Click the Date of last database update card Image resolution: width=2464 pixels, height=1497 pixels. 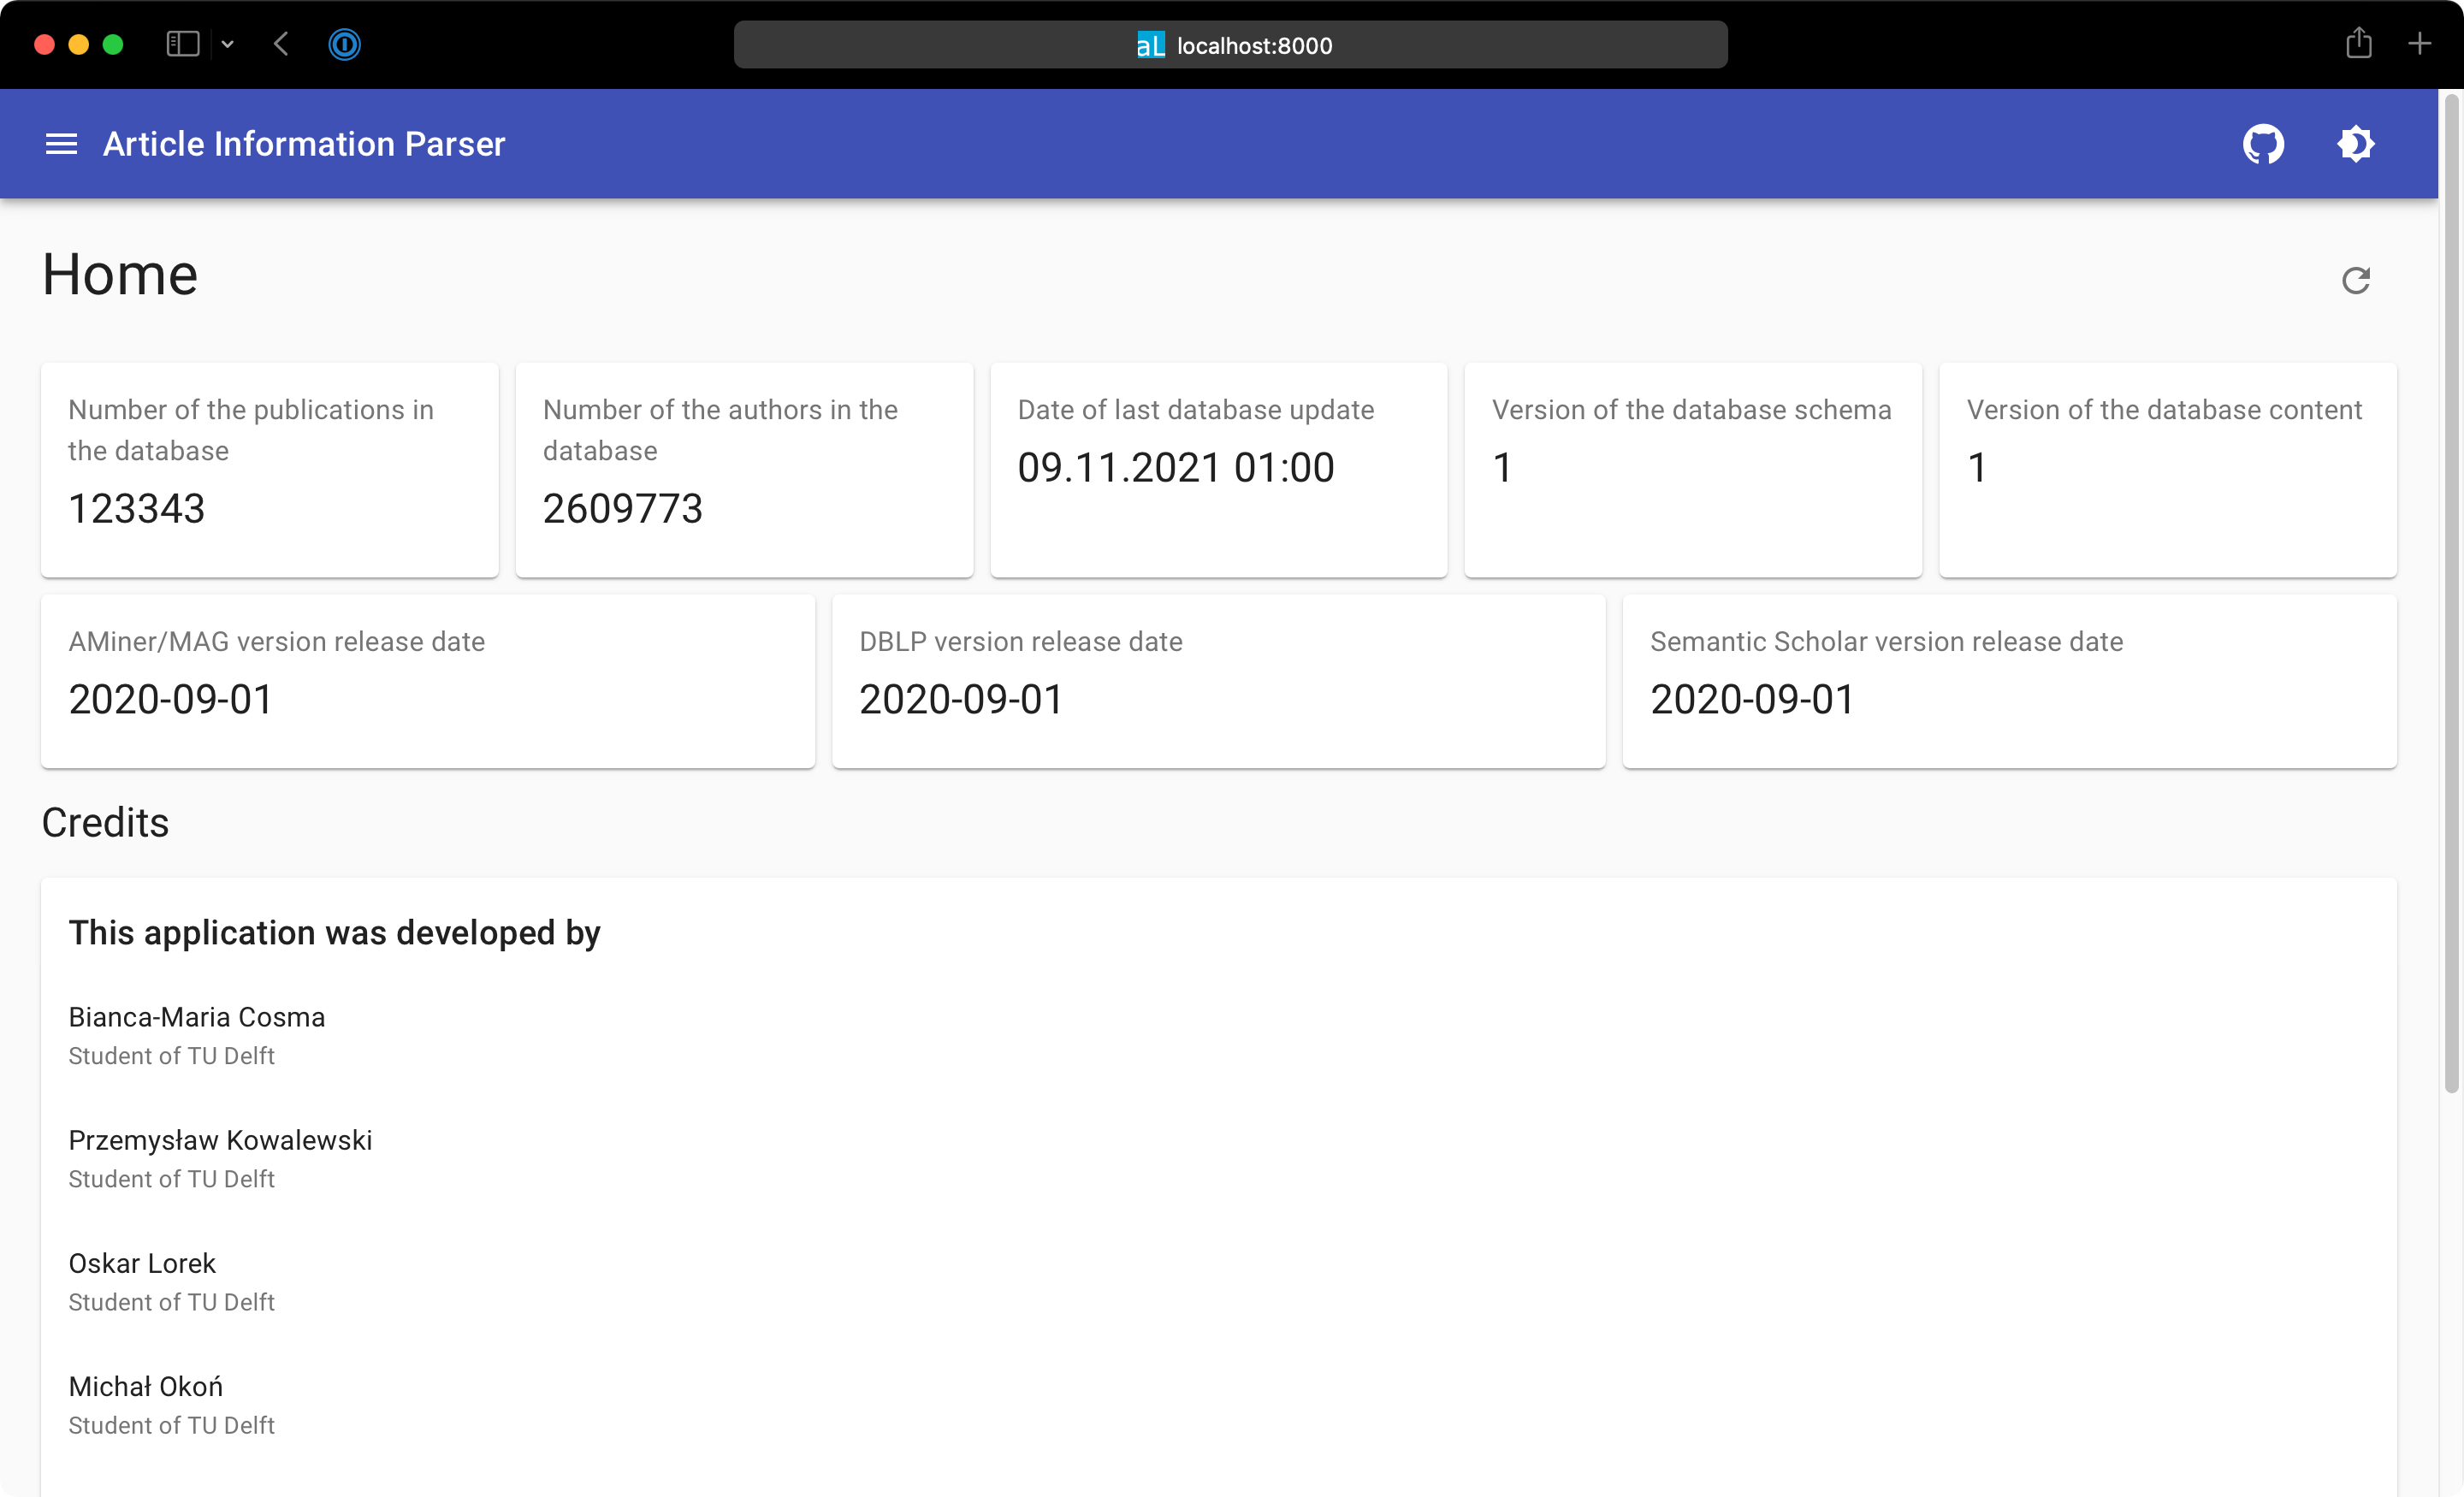point(1218,469)
